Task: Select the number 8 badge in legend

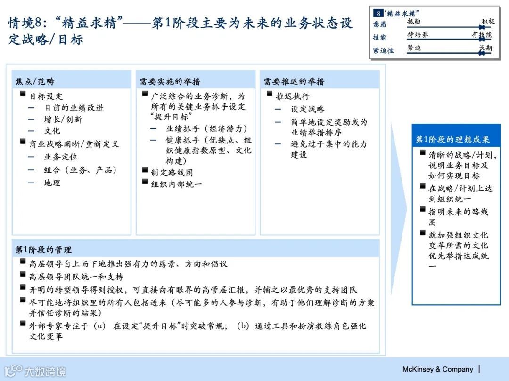Action: (378, 13)
